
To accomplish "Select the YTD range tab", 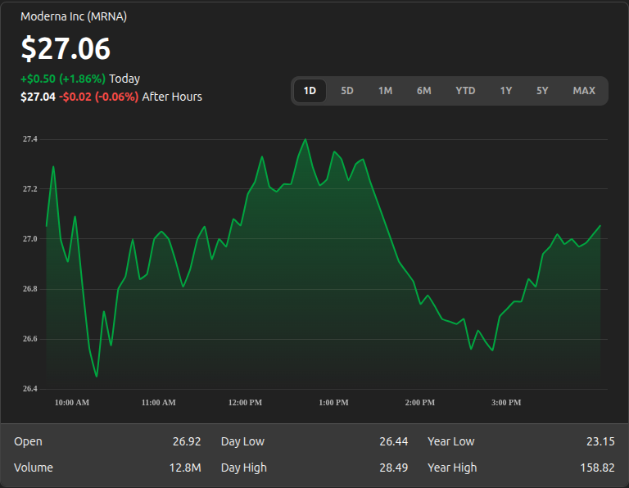I will 465,91.
